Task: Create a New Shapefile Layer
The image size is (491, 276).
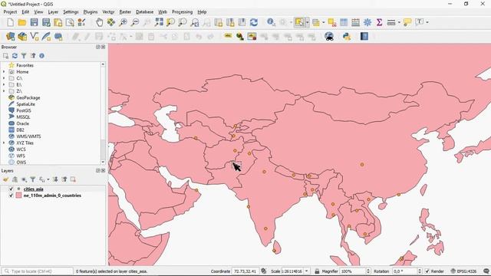Action: point(34,36)
